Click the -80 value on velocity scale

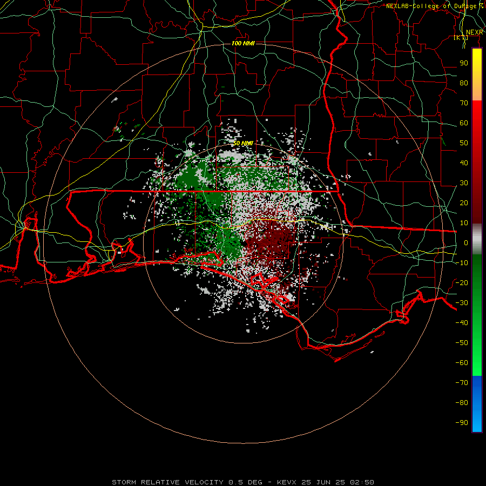click(x=462, y=403)
